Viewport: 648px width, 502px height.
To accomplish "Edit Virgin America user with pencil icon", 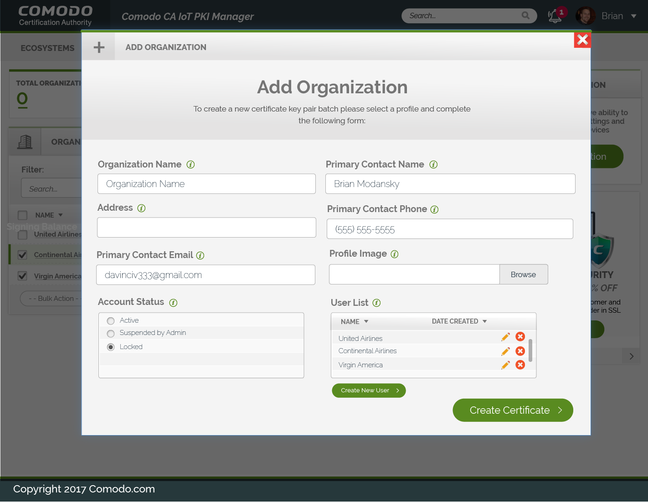I will 505,365.
